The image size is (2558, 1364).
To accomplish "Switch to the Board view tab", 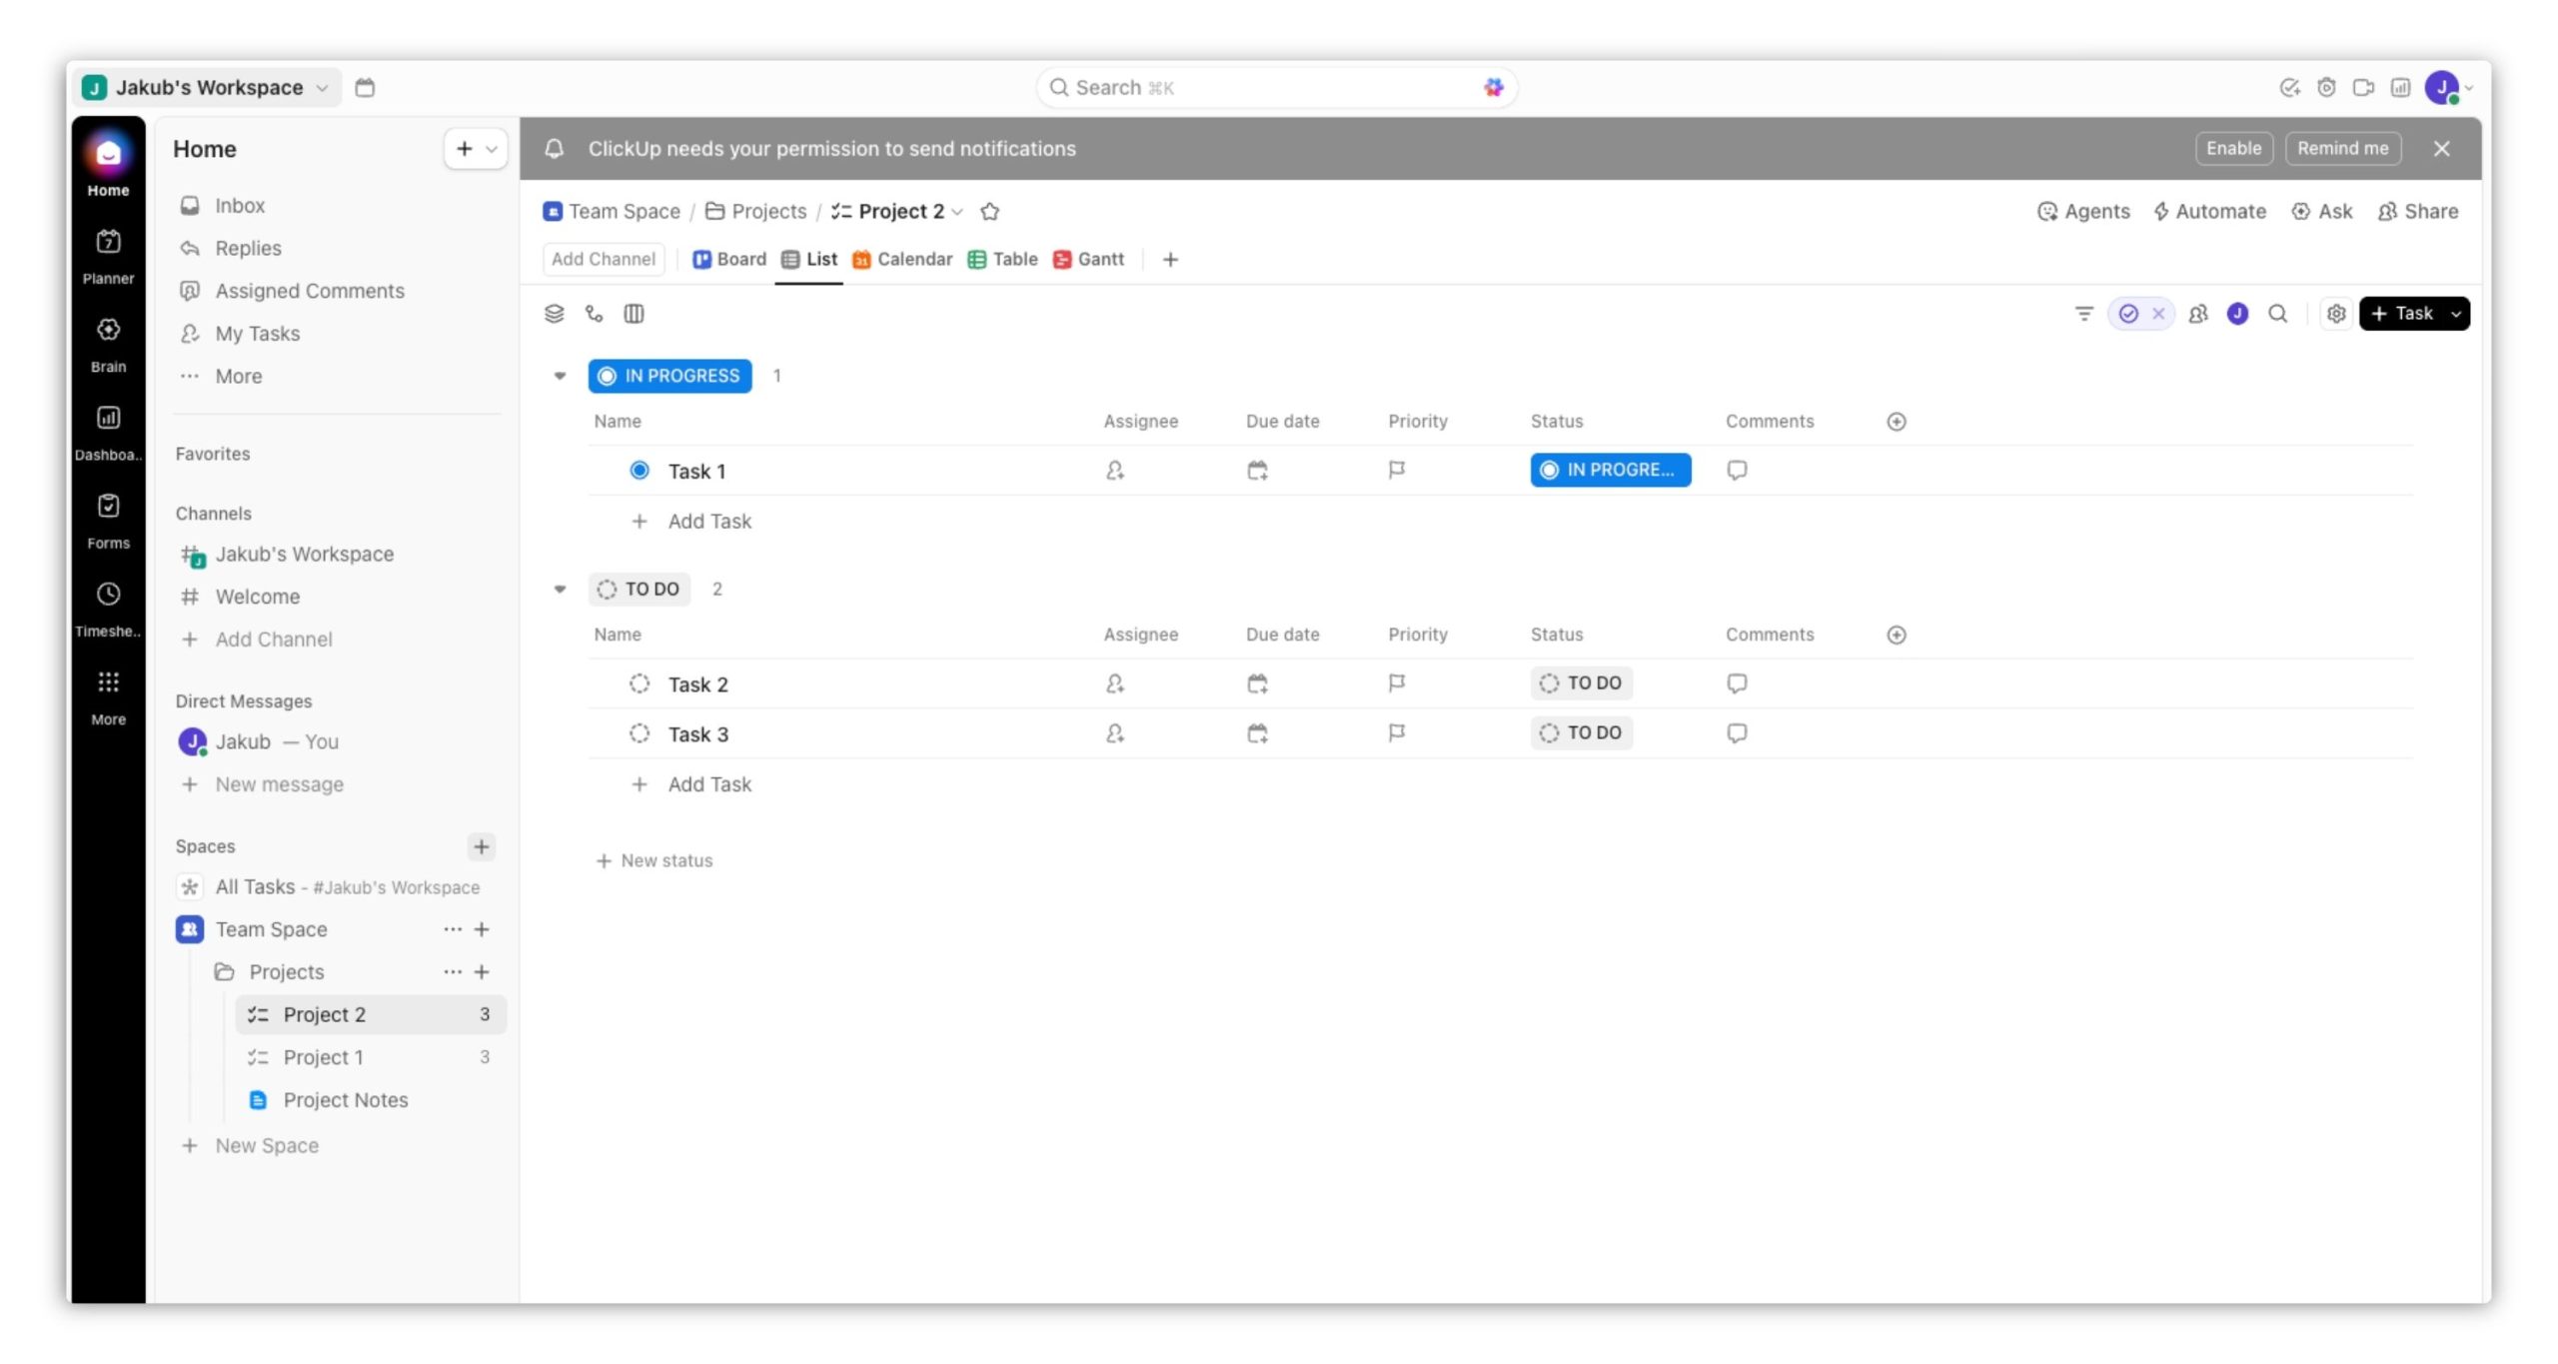I will pos(729,260).
